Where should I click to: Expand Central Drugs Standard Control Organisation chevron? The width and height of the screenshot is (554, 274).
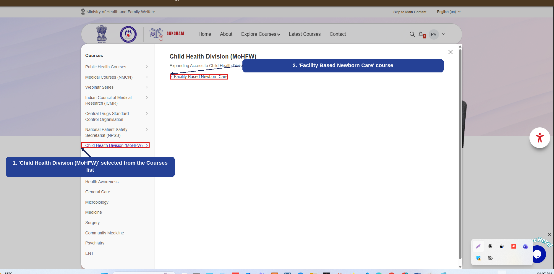coord(147,114)
